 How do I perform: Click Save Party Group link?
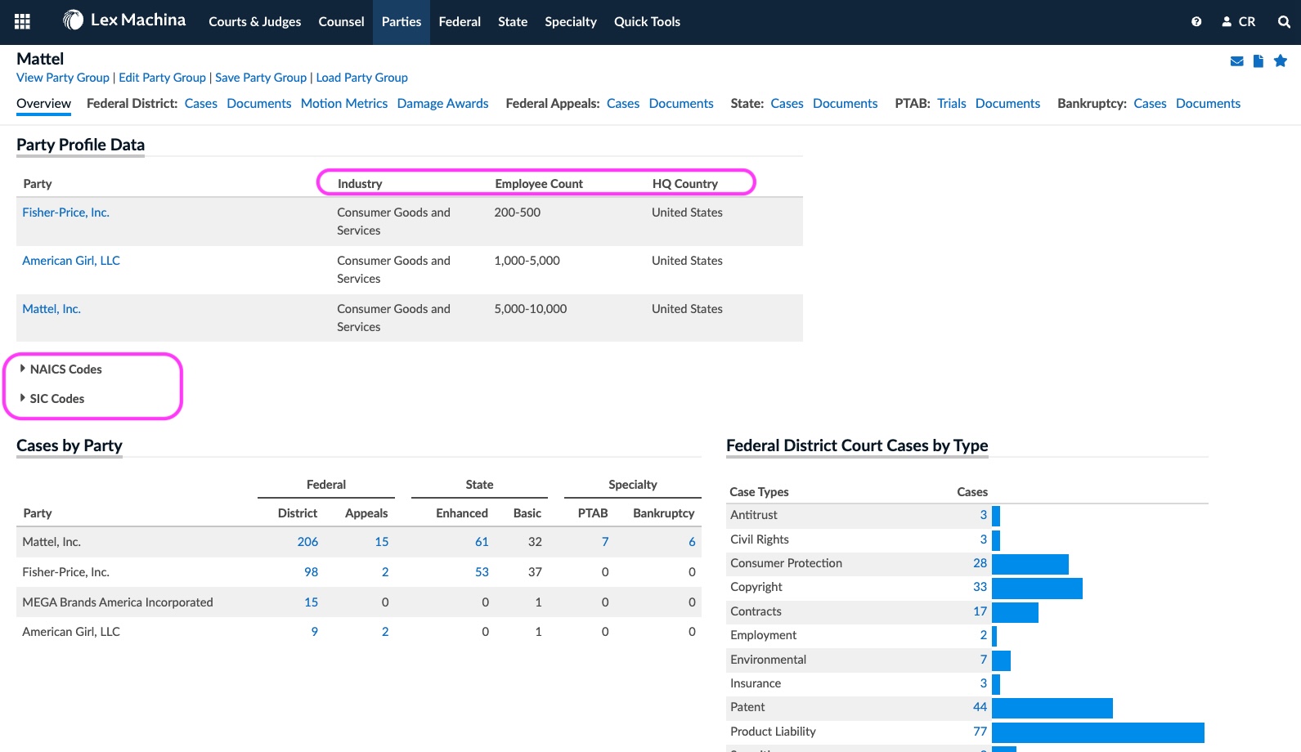[261, 78]
